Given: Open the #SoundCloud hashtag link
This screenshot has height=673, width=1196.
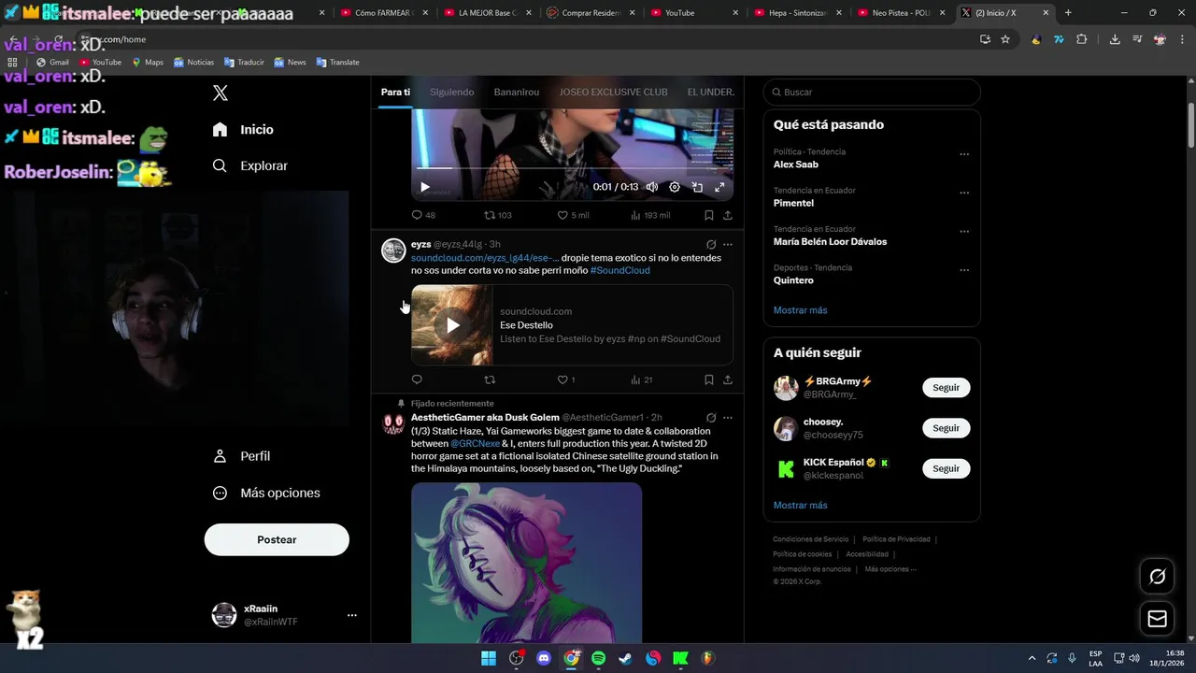Looking at the screenshot, I should click(619, 270).
